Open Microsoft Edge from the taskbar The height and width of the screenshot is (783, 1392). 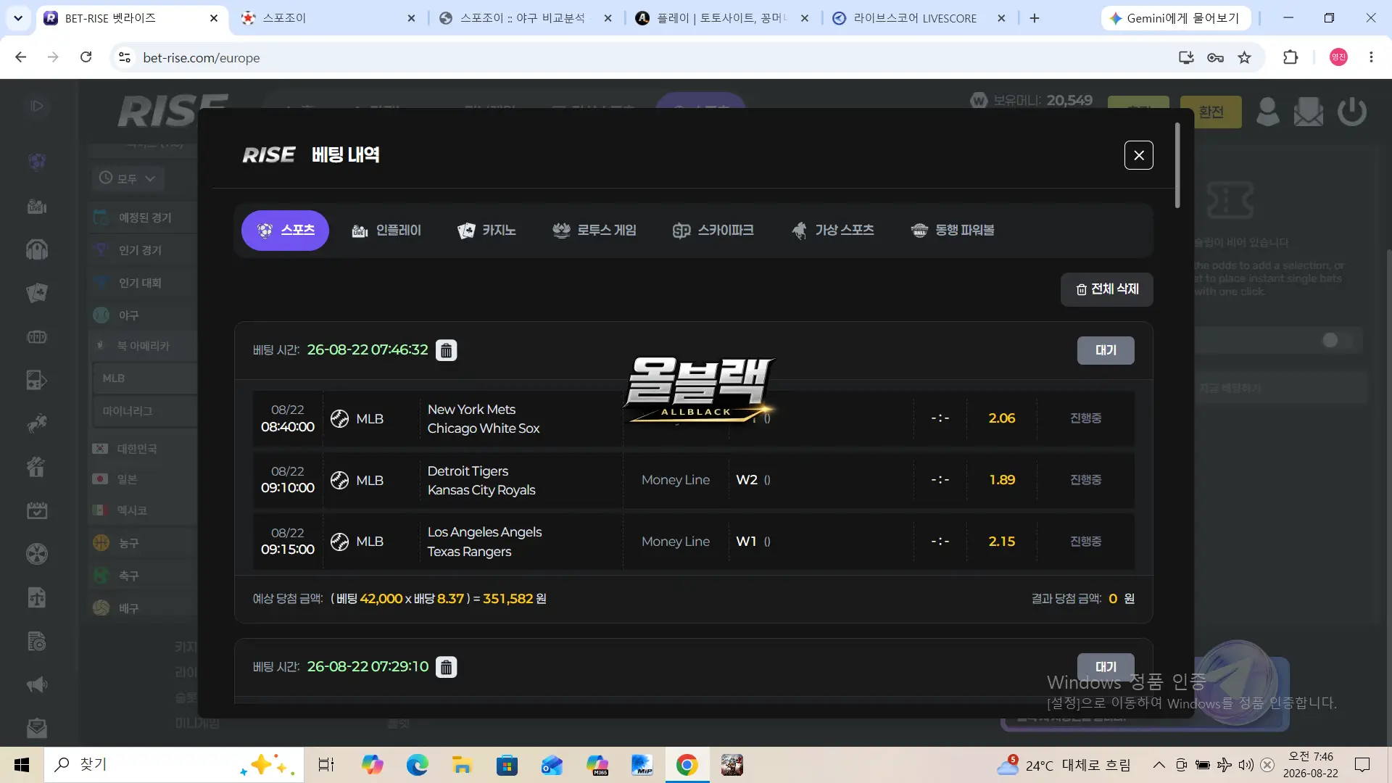pyautogui.click(x=417, y=765)
